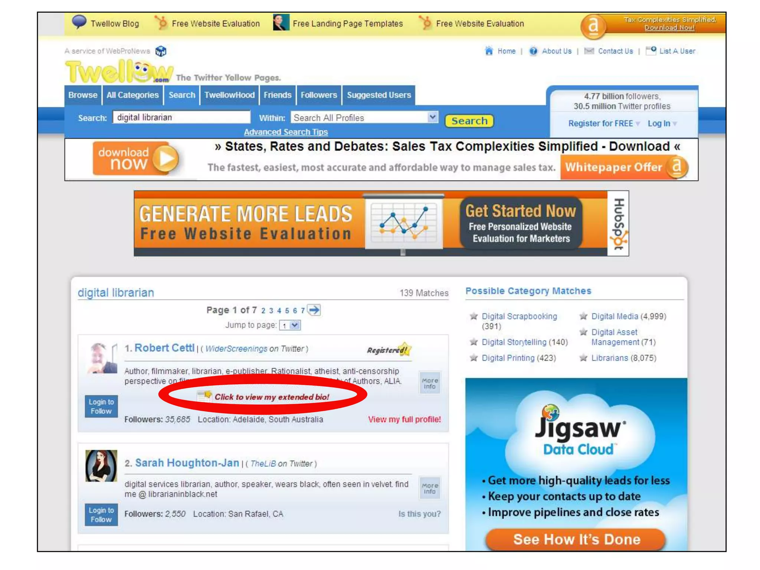Open the Jump to page dropdown
This screenshot has width=760, height=570.
pos(295,325)
